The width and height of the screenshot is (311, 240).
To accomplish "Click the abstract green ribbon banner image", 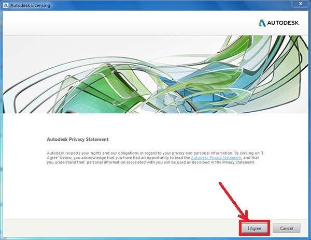I will click(x=155, y=74).
